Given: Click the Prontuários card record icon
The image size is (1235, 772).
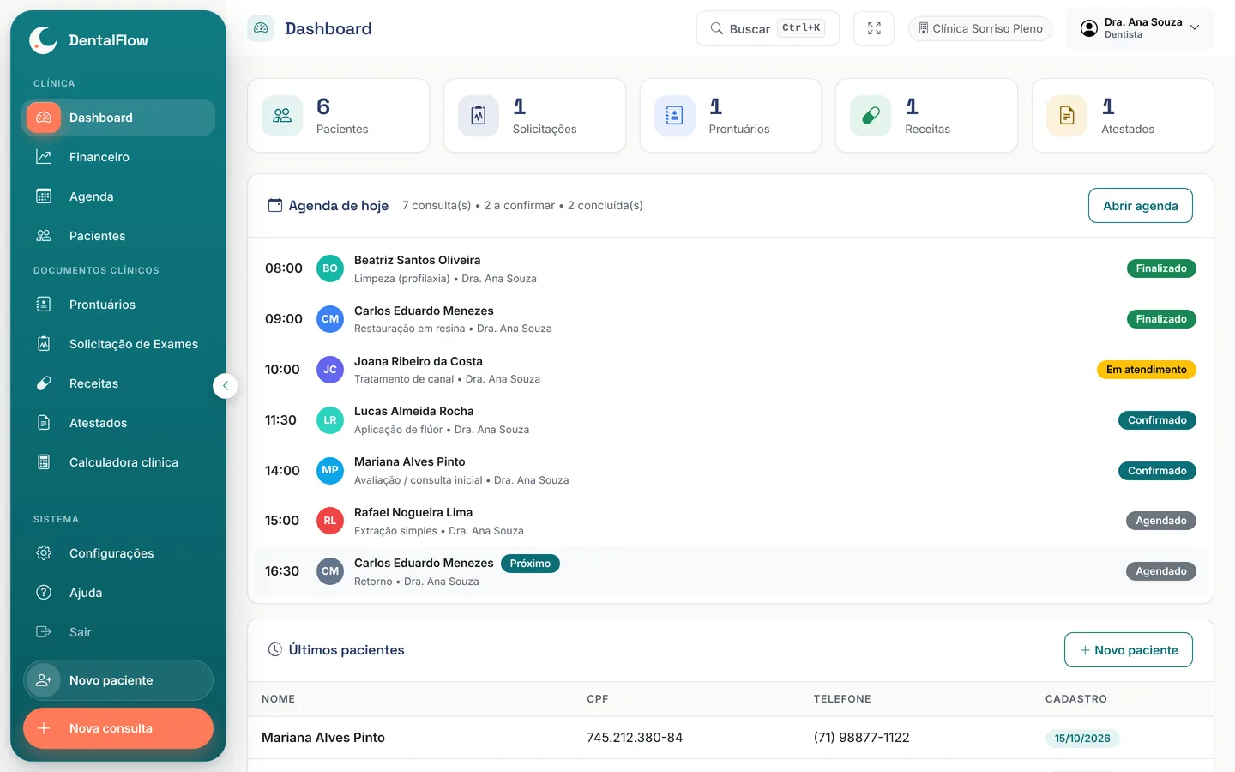Looking at the screenshot, I should pyautogui.click(x=675, y=116).
